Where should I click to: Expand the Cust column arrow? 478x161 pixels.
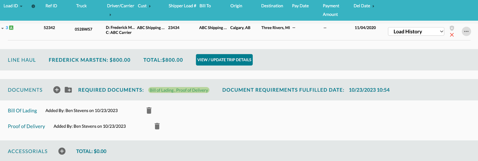coord(150,6)
